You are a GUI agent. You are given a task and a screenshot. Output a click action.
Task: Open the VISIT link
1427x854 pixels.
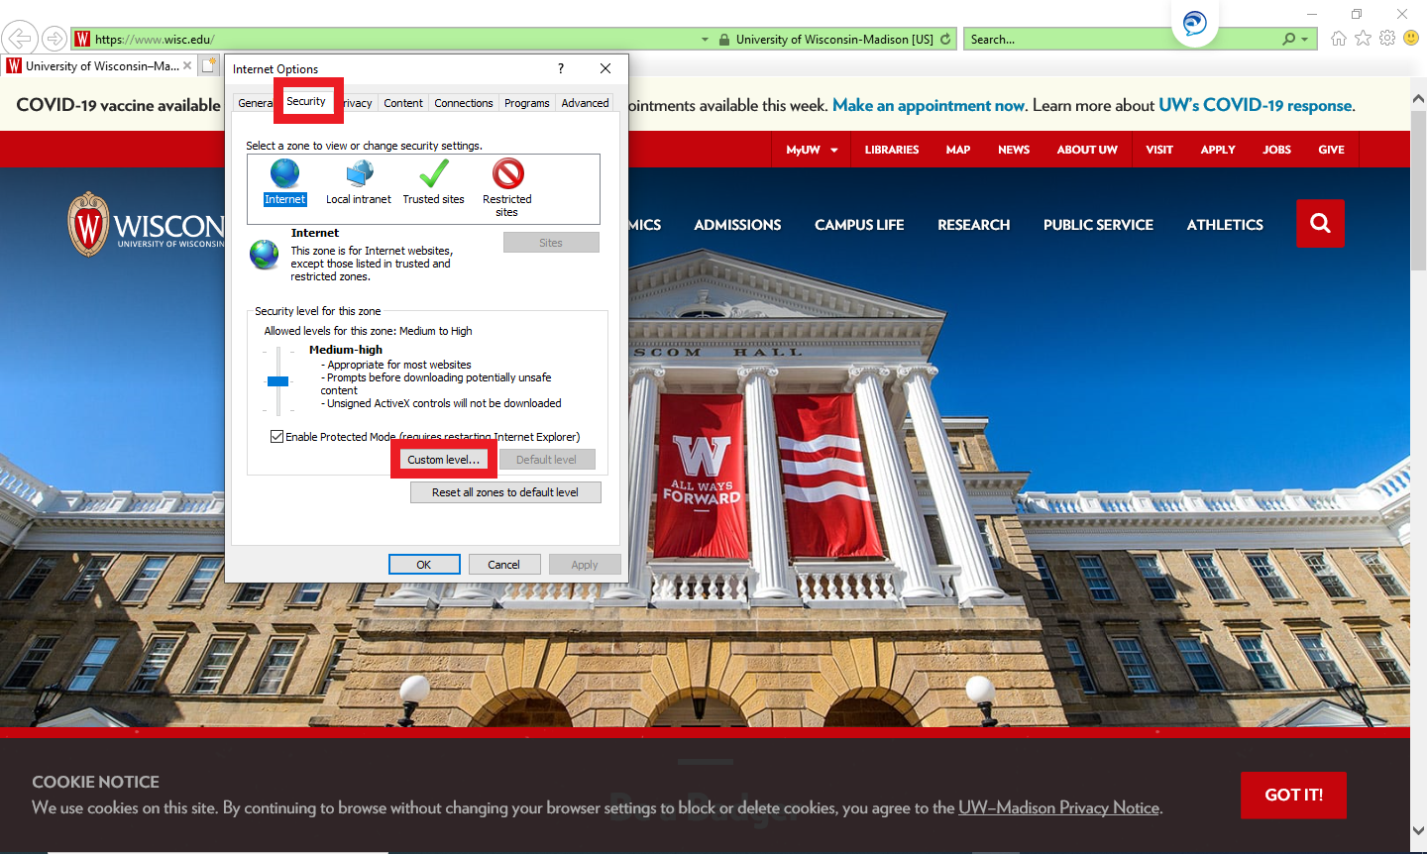(x=1159, y=150)
